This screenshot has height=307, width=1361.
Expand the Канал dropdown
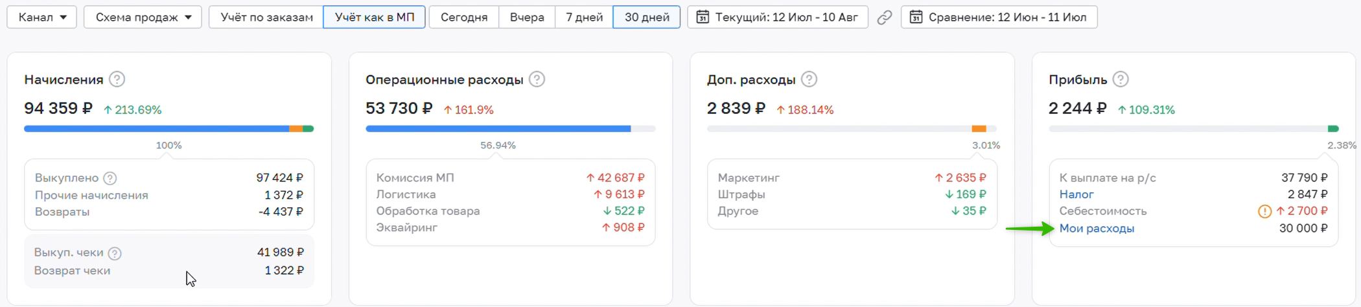coord(42,17)
